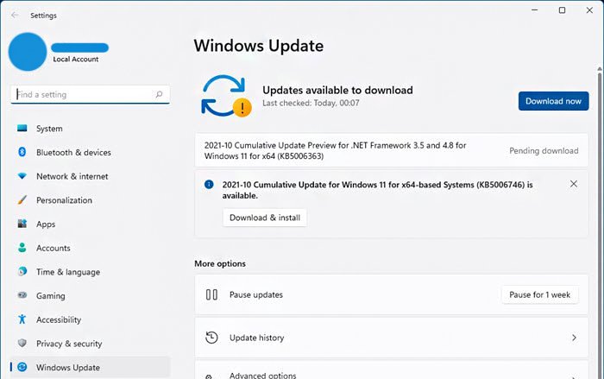Select Personalization in the sidebar
The image size is (604, 379).
(90, 200)
